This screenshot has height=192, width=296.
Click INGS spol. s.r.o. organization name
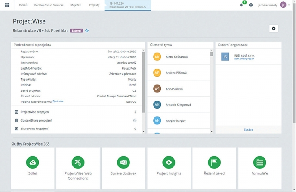(x=244, y=56)
